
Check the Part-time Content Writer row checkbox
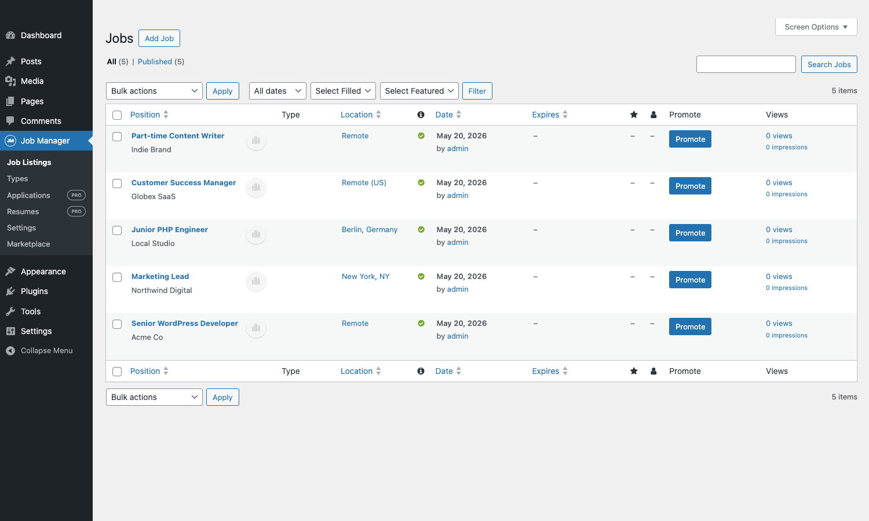[x=117, y=137]
